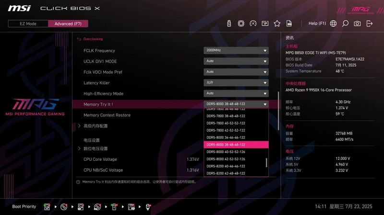Open the Fclk VDCI Mode Pref dropdown
Viewport: 384px width, 215px height.
[x=236, y=72]
